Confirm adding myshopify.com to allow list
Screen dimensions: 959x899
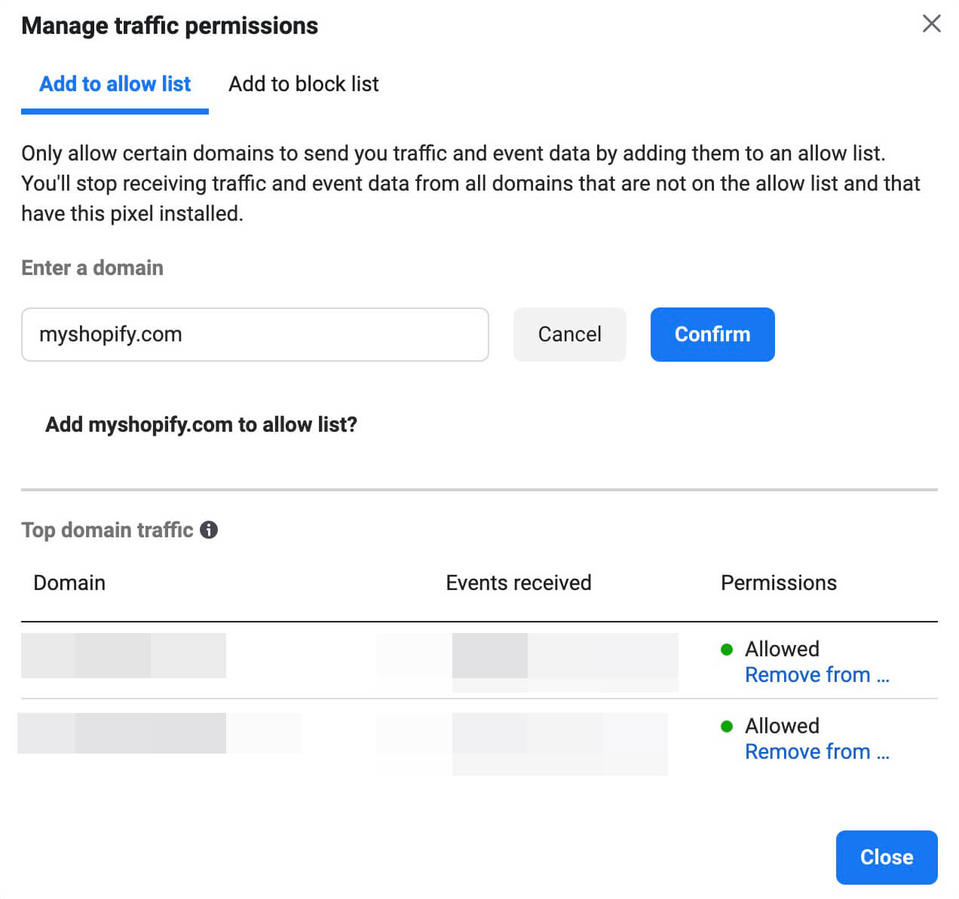[712, 335]
